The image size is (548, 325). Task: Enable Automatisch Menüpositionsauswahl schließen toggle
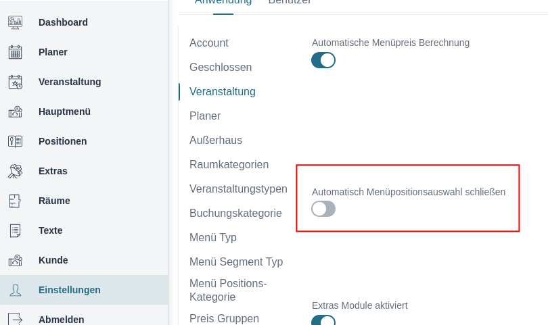pos(323,209)
